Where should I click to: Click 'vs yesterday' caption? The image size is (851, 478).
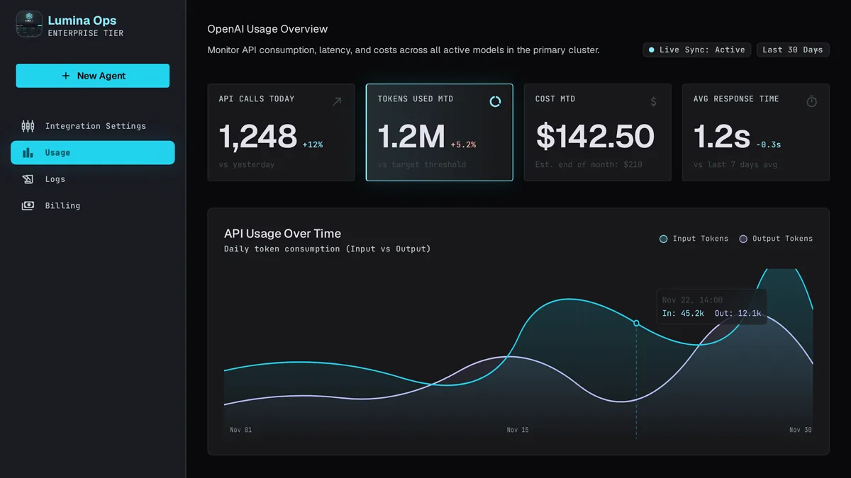(247, 165)
